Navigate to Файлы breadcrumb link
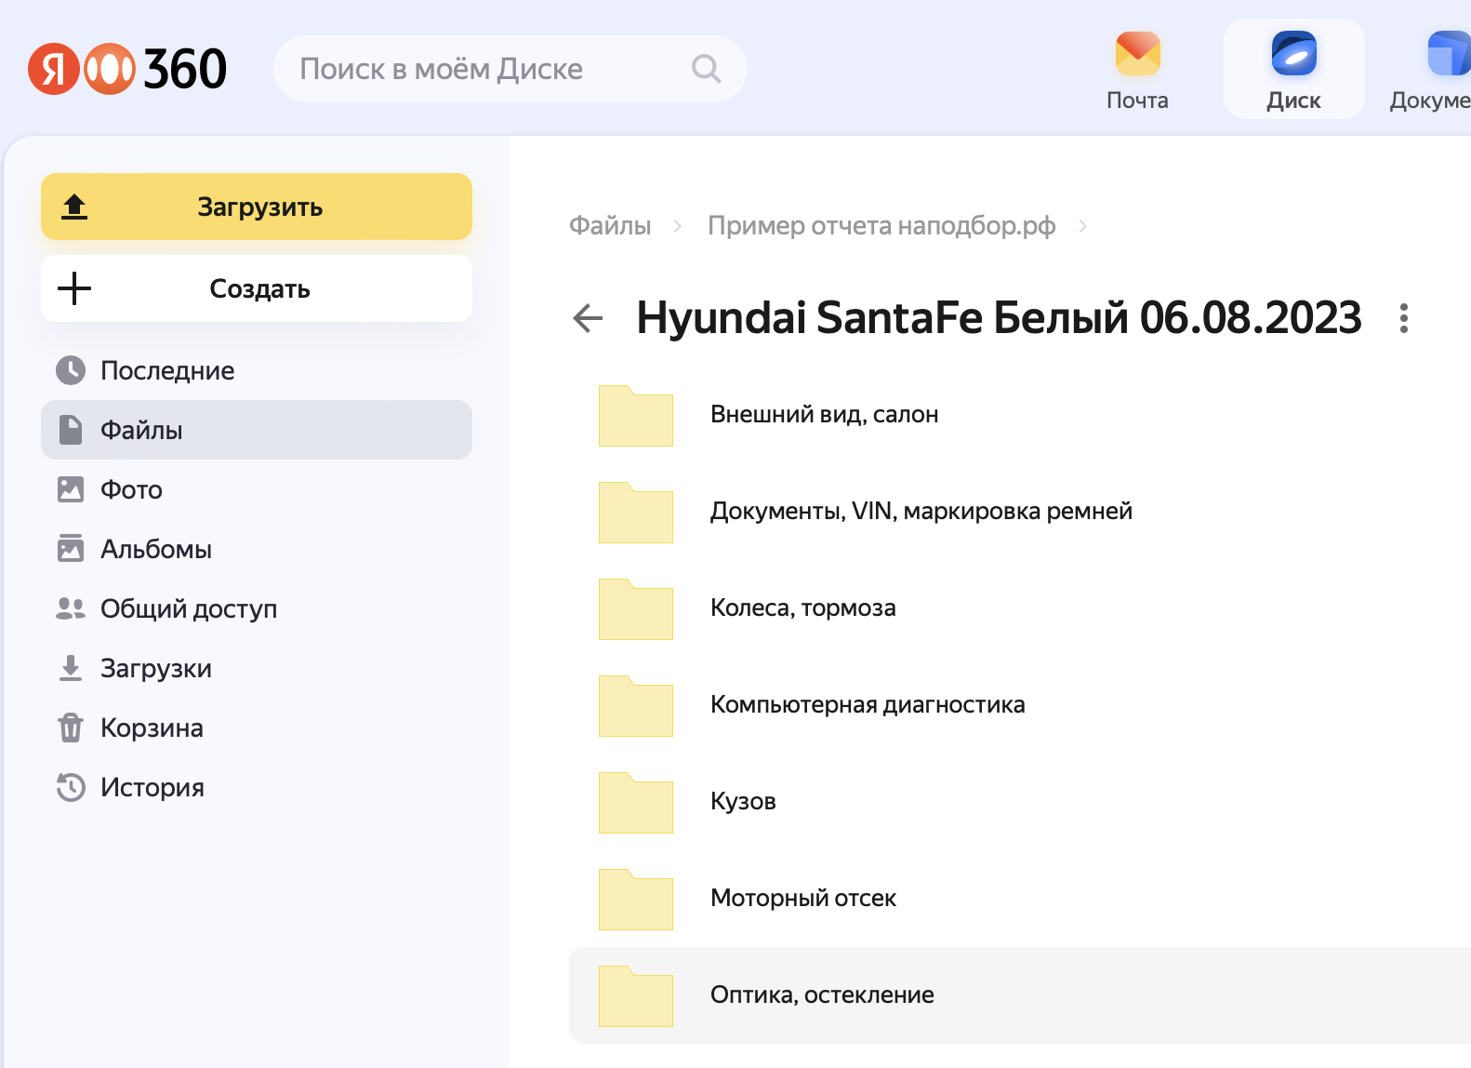Image resolution: width=1471 pixels, height=1068 pixels. pos(610,226)
